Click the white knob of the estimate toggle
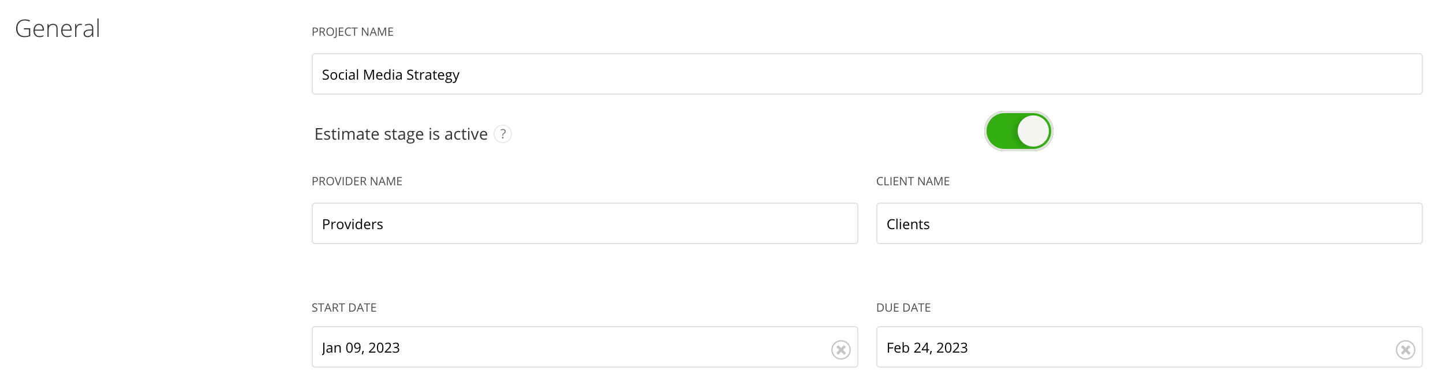The width and height of the screenshot is (1442, 389). pos(1033,132)
